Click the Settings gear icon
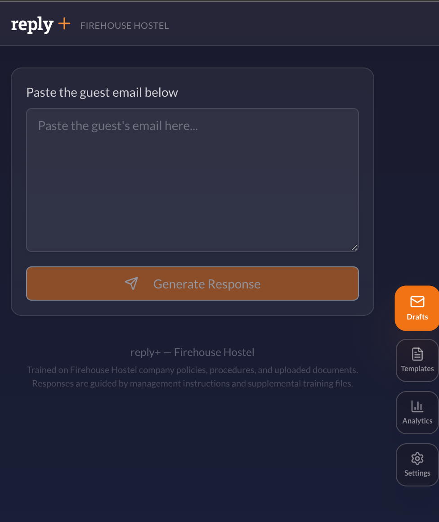This screenshot has width=439, height=522. pyautogui.click(x=417, y=459)
